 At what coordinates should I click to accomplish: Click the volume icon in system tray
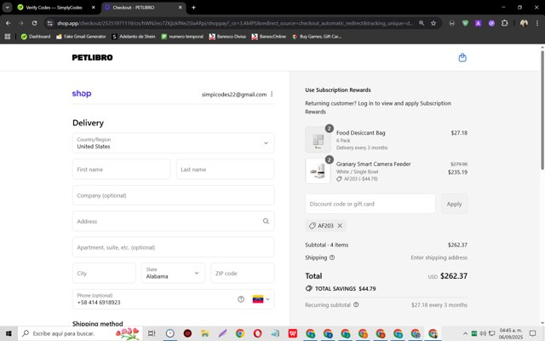(483, 333)
